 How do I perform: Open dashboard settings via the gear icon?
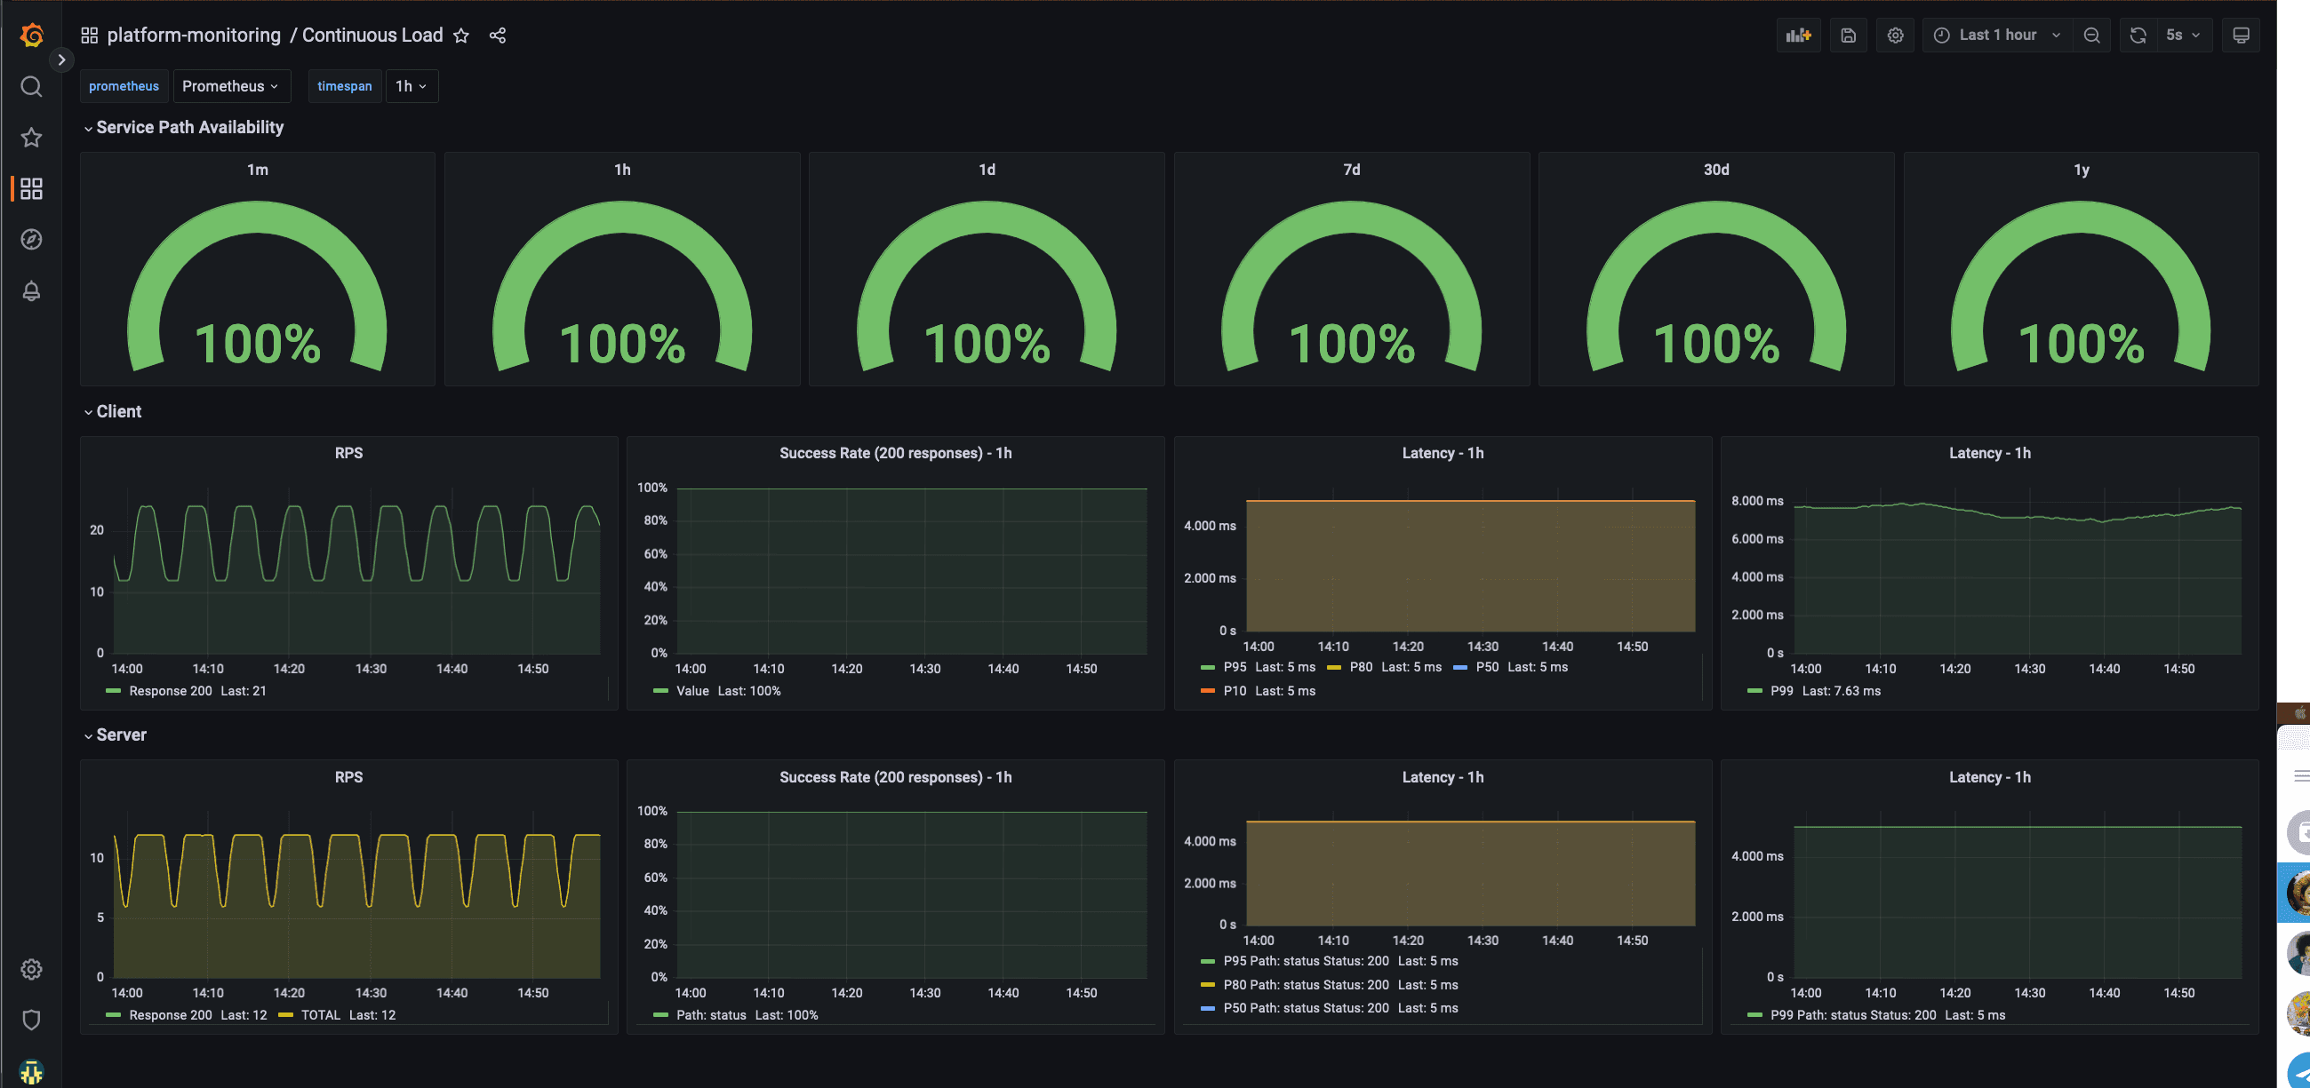point(1896,35)
